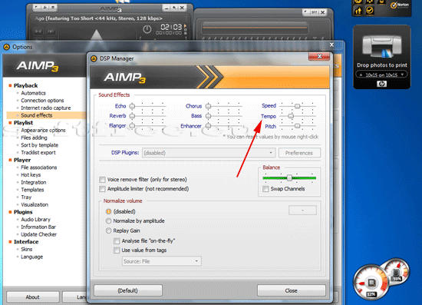The image size is (422, 305).
Task: Open the Source: File dropdown
Action: pyautogui.click(x=161, y=261)
